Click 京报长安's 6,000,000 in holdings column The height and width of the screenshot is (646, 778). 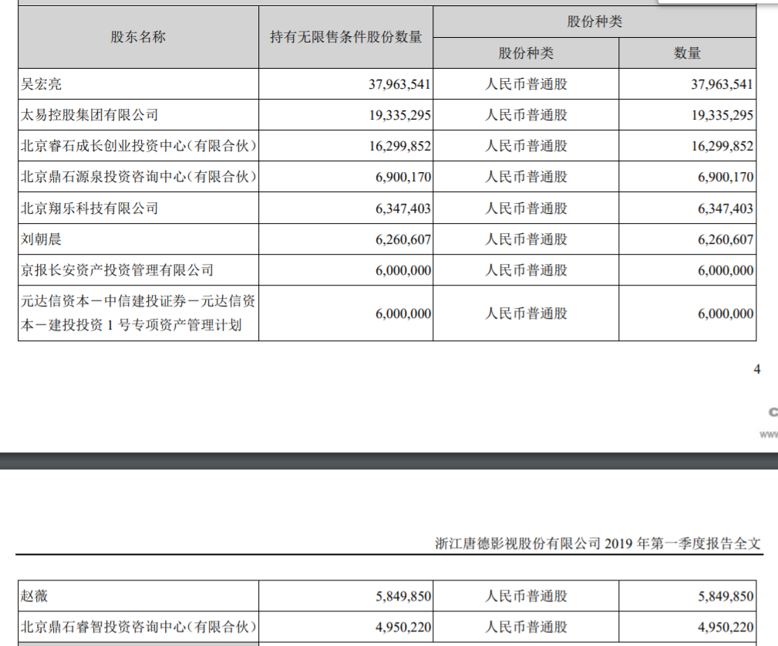coord(403,270)
